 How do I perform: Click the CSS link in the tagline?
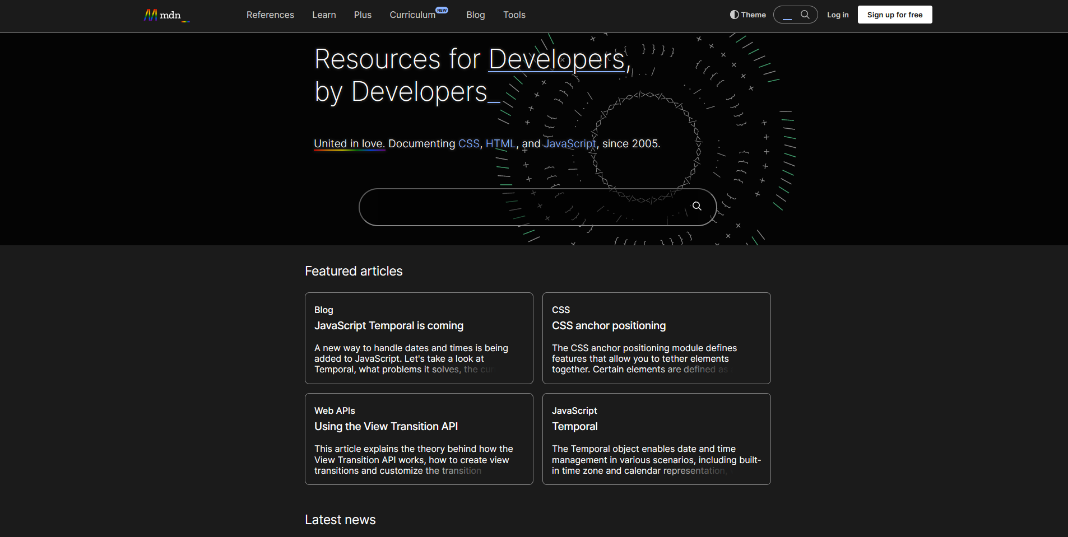[468, 143]
